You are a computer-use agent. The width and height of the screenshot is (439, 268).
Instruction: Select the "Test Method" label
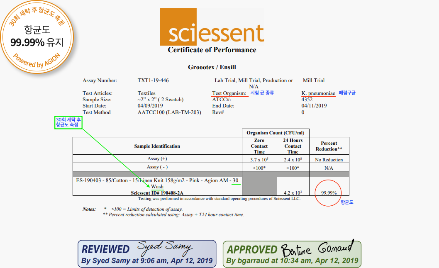point(97,112)
